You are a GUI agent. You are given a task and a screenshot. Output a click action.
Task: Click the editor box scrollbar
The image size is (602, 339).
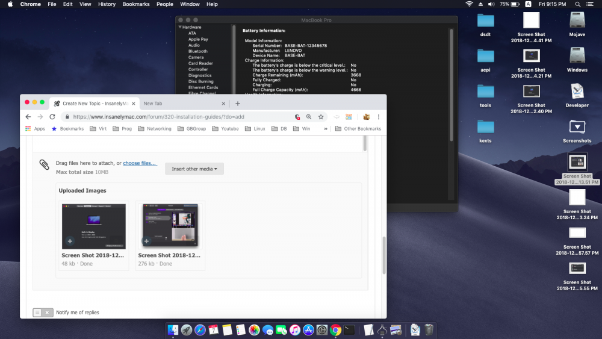[365, 143]
